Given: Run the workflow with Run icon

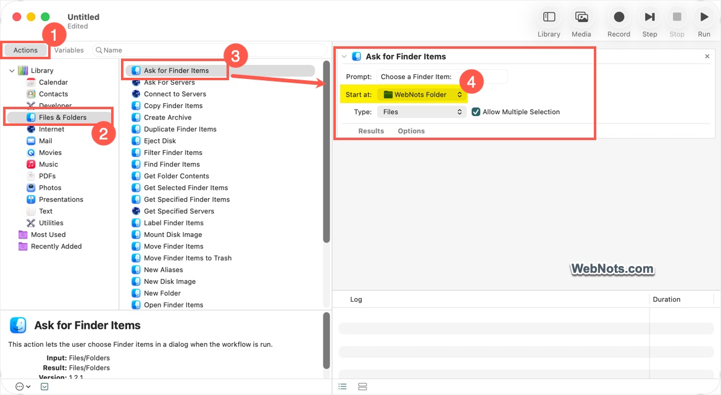Looking at the screenshot, I should (704, 17).
